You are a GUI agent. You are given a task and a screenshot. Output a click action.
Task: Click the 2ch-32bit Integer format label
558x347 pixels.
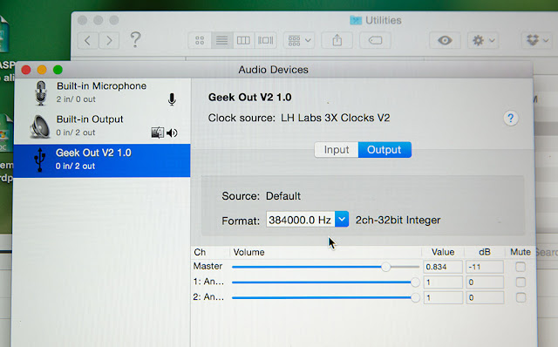(x=398, y=220)
